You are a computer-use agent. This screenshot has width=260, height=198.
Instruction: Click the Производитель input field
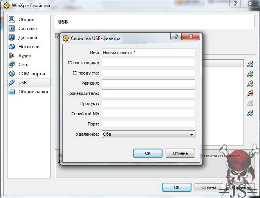(148, 93)
